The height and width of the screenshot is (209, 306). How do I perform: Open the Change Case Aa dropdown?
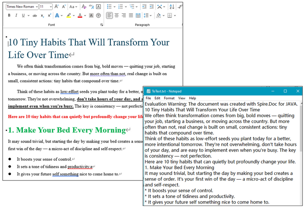pyautogui.click(x=73, y=6)
